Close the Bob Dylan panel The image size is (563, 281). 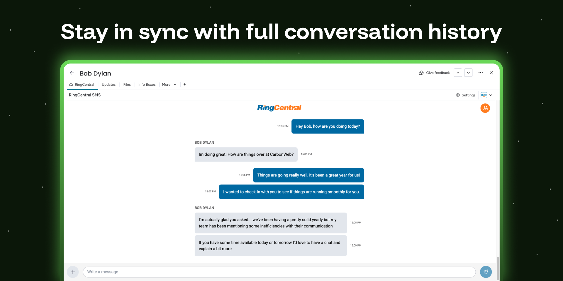coord(491,73)
